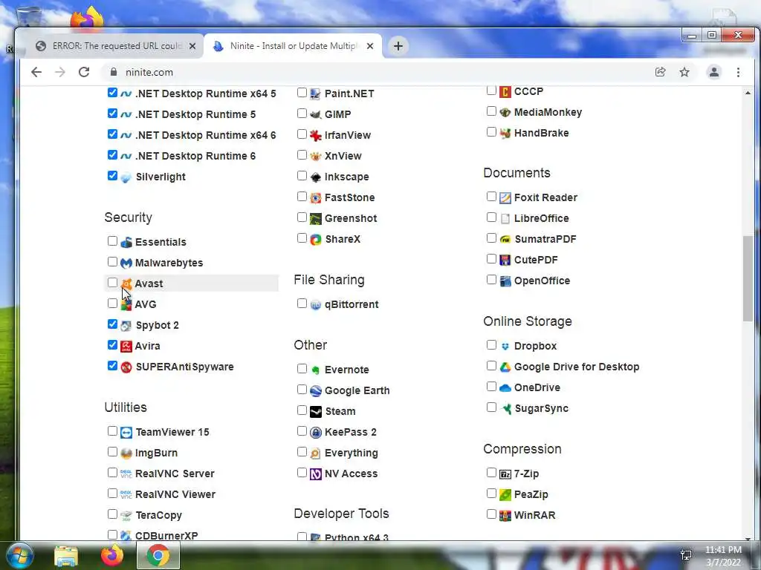761x570 pixels.
Task: Click the ShareX icon
Action: click(315, 240)
